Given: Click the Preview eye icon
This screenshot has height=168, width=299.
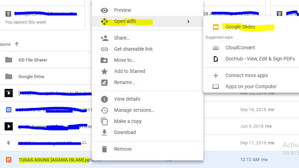Looking at the screenshot, I should [x=104, y=10].
